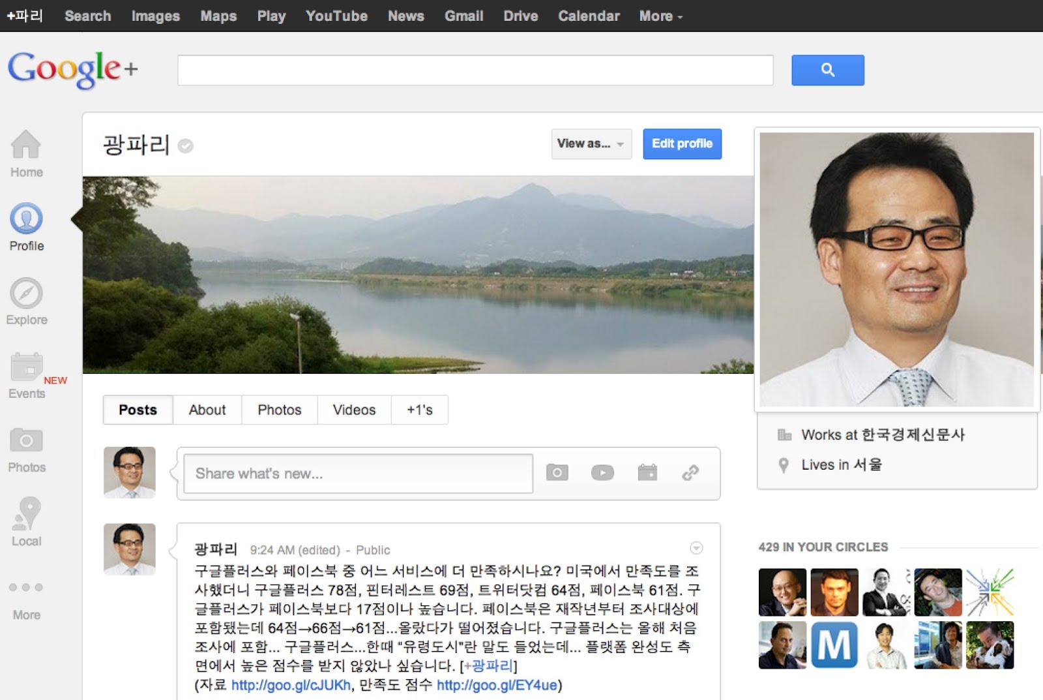Screen dimensions: 1043x700
Task: Open the Home icon in the sidebar
Action: [26, 144]
